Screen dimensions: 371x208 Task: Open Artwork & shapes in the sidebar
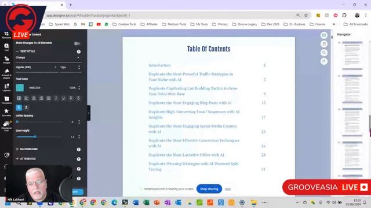pyautogui.click(x=6, y=73)
